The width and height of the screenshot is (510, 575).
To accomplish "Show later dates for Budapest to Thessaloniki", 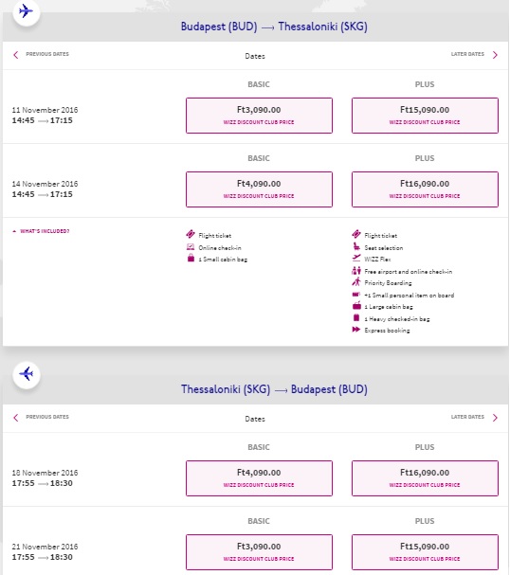I will coord(474,54).
